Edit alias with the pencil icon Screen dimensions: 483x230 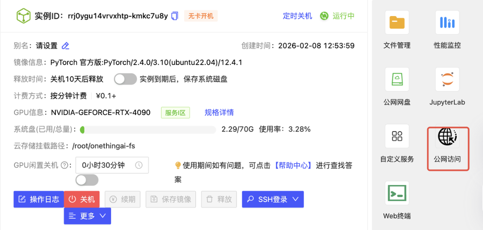(x=66, y=45)
